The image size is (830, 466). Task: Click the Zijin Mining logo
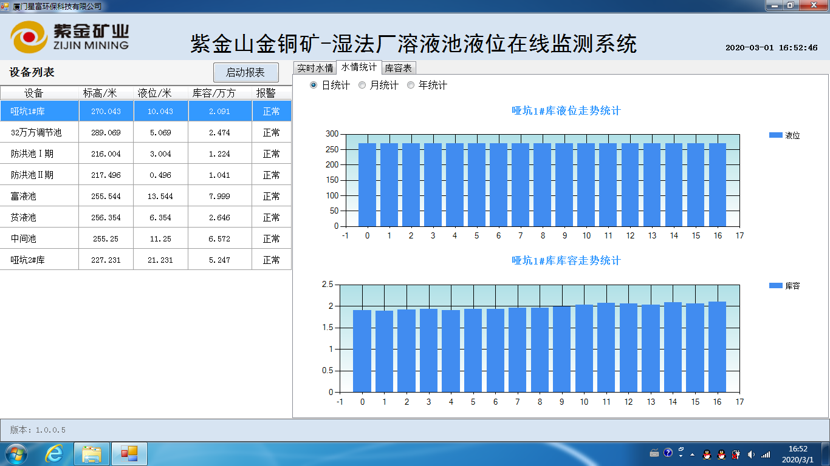pyautogui.click(x=70, y=37)
